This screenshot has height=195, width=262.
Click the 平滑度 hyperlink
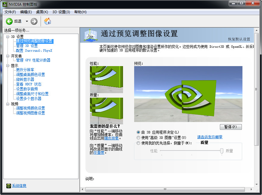tap(99, 152)
